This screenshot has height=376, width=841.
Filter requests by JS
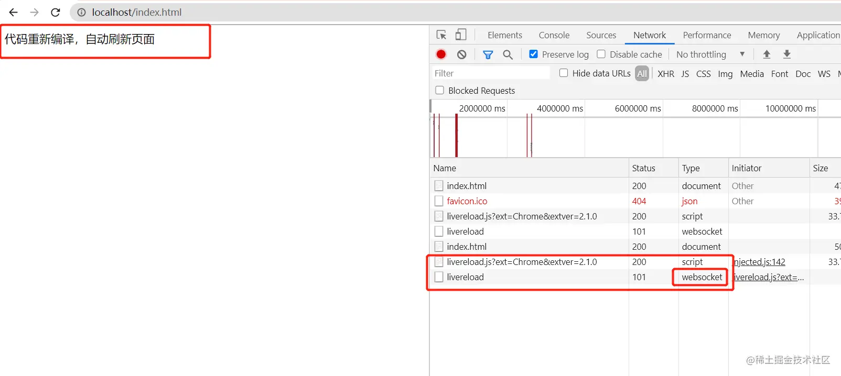[685, 74]
